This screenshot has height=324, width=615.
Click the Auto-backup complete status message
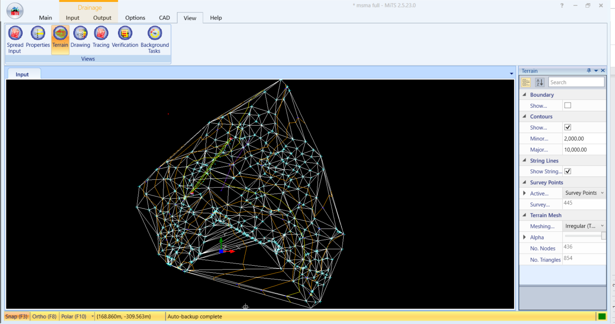tap(195, 316)
